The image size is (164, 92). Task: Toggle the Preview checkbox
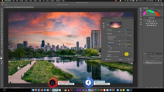coord(106,59)
